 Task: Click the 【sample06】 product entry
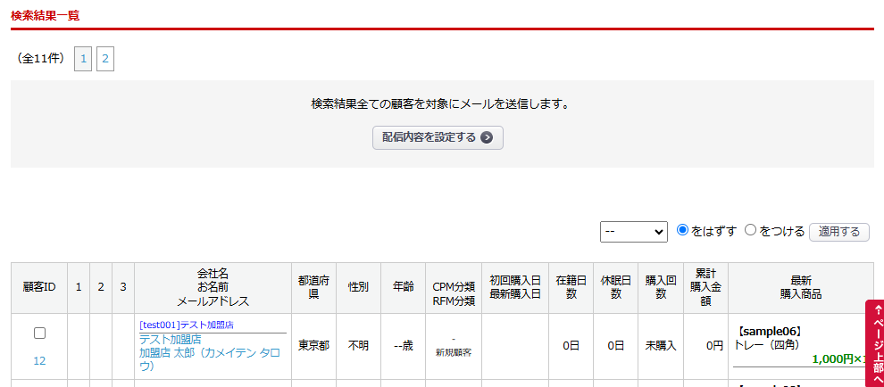click(770, 331)
